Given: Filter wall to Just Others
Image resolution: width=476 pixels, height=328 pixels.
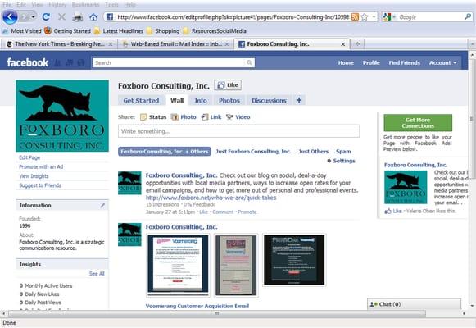Looking at the screenshot, I should [314, 151].
